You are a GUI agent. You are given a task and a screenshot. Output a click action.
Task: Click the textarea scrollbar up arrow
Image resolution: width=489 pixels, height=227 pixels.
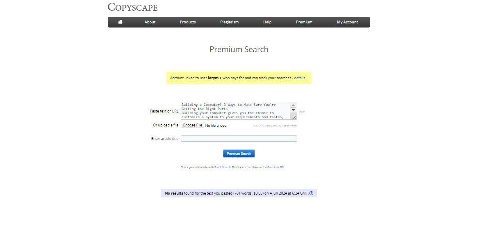pyautogui.click(x=293, y=105)
